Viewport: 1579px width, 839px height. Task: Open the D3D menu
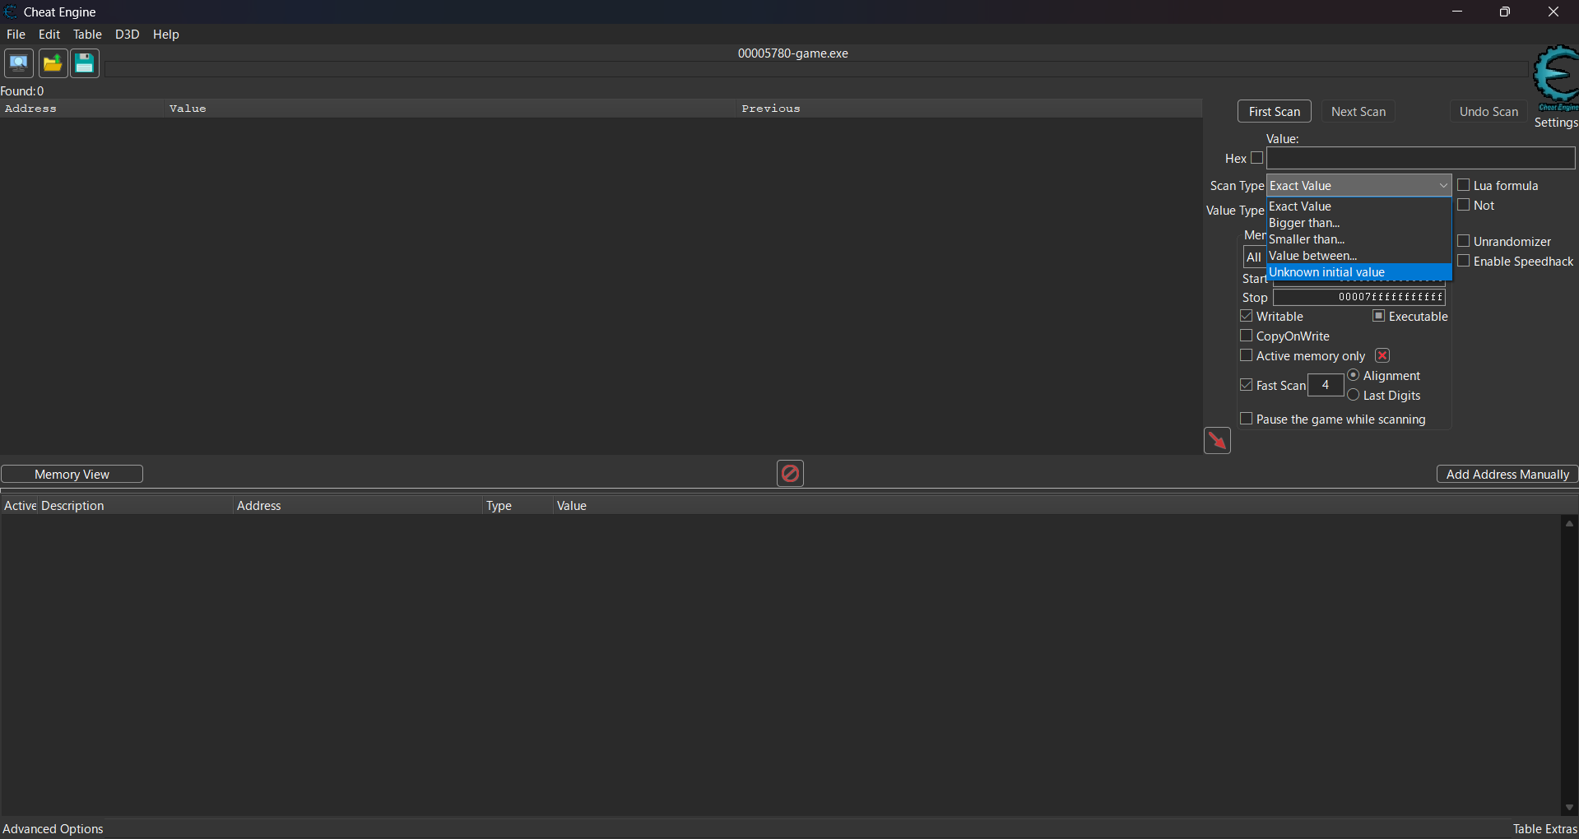[127, 35]
